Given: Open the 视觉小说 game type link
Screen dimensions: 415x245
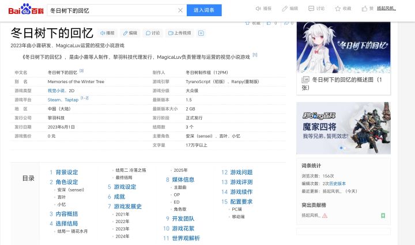Looking at the screenshot, I should click(56, 91).
